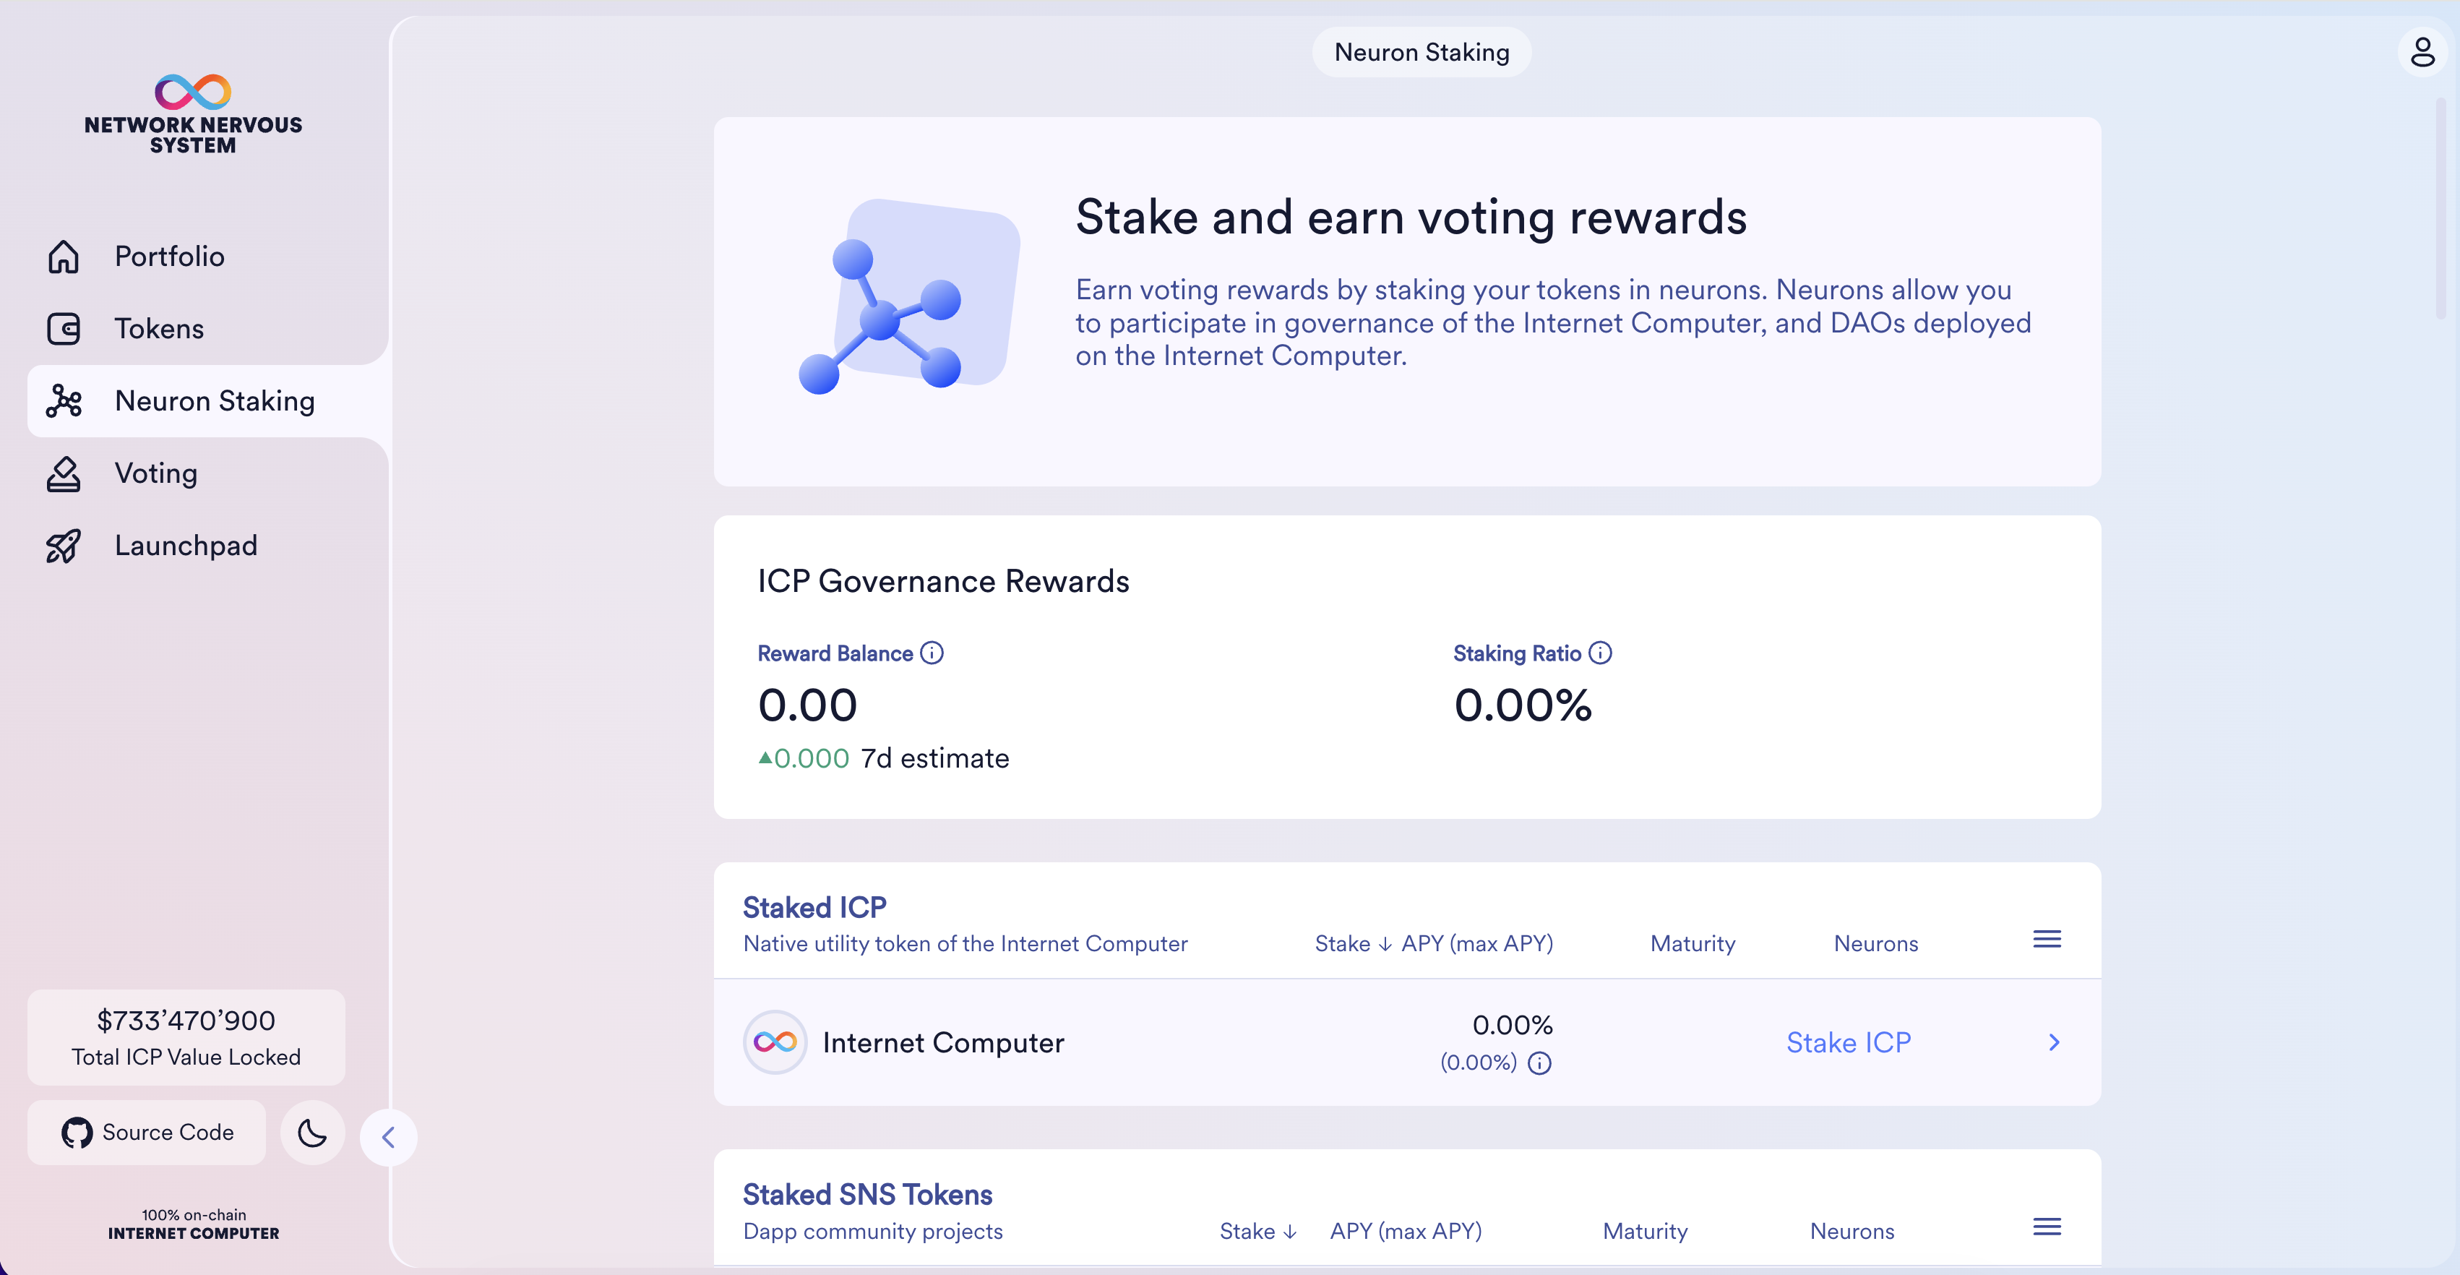2460x1275 pixels.
Task: Click the Staking Ratio info icon
Action: coord(1599,653)
